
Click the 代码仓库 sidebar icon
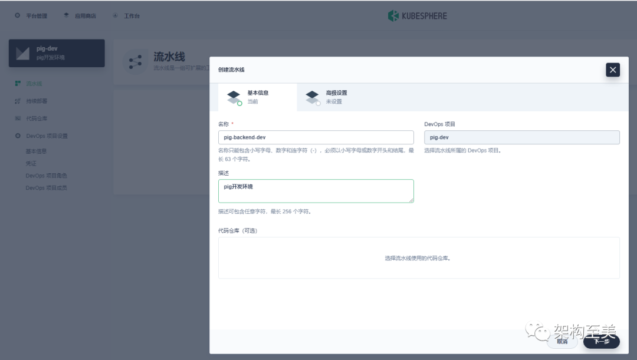18,118
